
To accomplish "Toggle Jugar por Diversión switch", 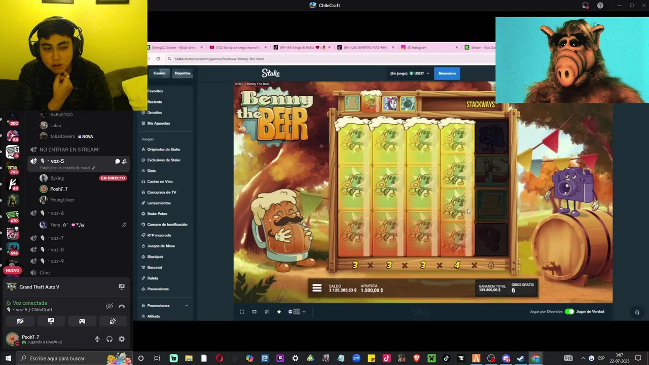I will (x=569, y=312).
